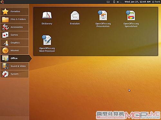Click the 'Dictionary' label text
The image size is (161, 120).
(47, 24)
